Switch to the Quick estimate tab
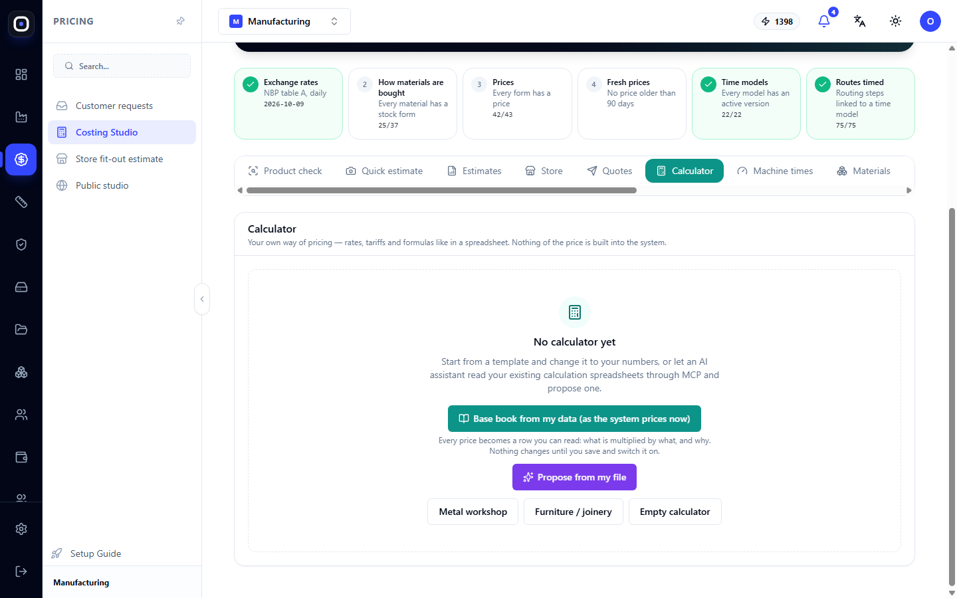Viewport: 957px width, 598px height. coord(384,171)
